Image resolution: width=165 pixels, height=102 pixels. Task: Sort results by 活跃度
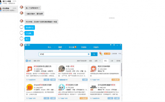[118, 61]
